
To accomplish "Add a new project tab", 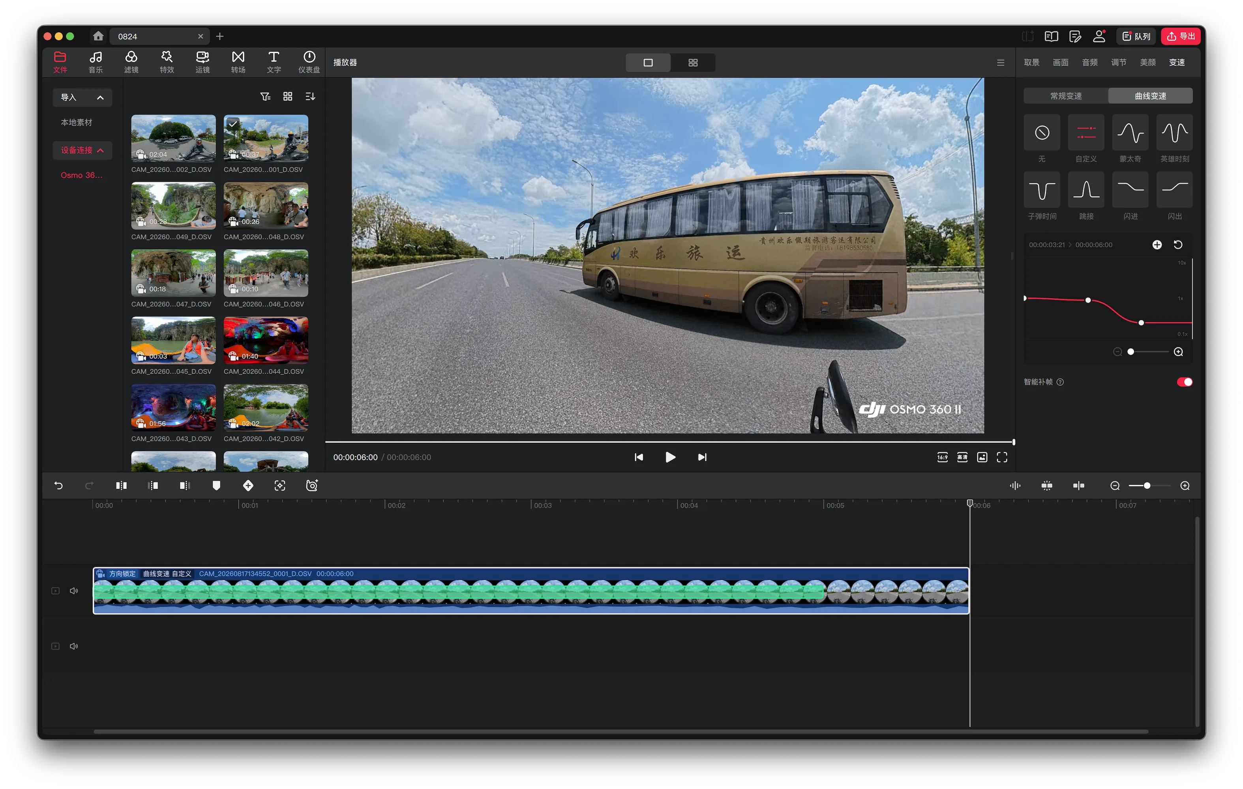I will pyautogui.click(x=220, y=36).
